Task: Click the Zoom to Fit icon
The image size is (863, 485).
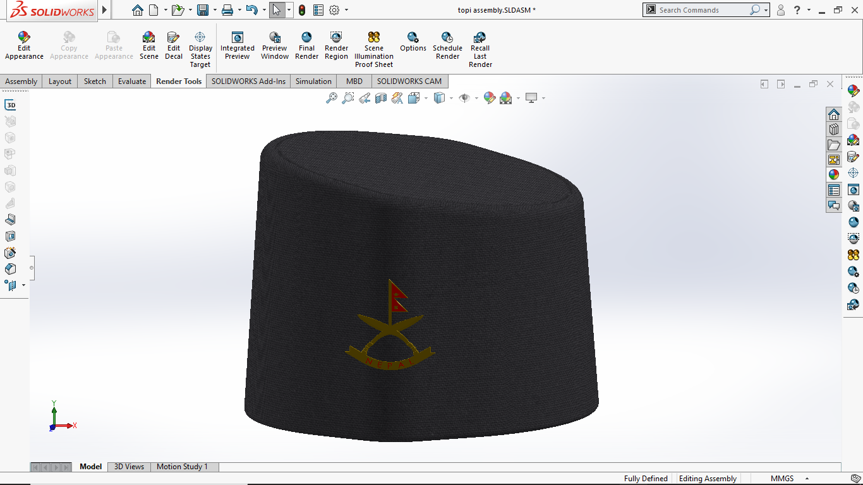Action: coord(332,98)
